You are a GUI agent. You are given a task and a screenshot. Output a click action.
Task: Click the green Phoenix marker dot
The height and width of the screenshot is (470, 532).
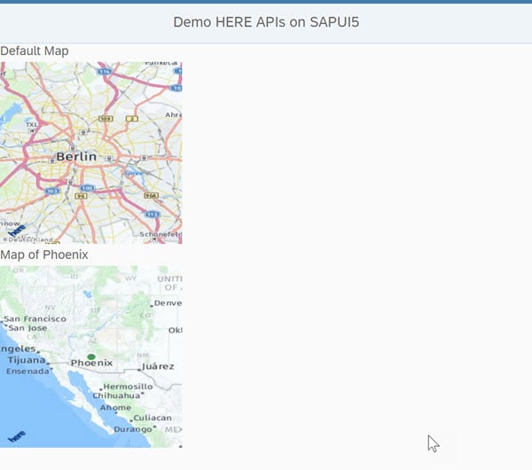91,356
